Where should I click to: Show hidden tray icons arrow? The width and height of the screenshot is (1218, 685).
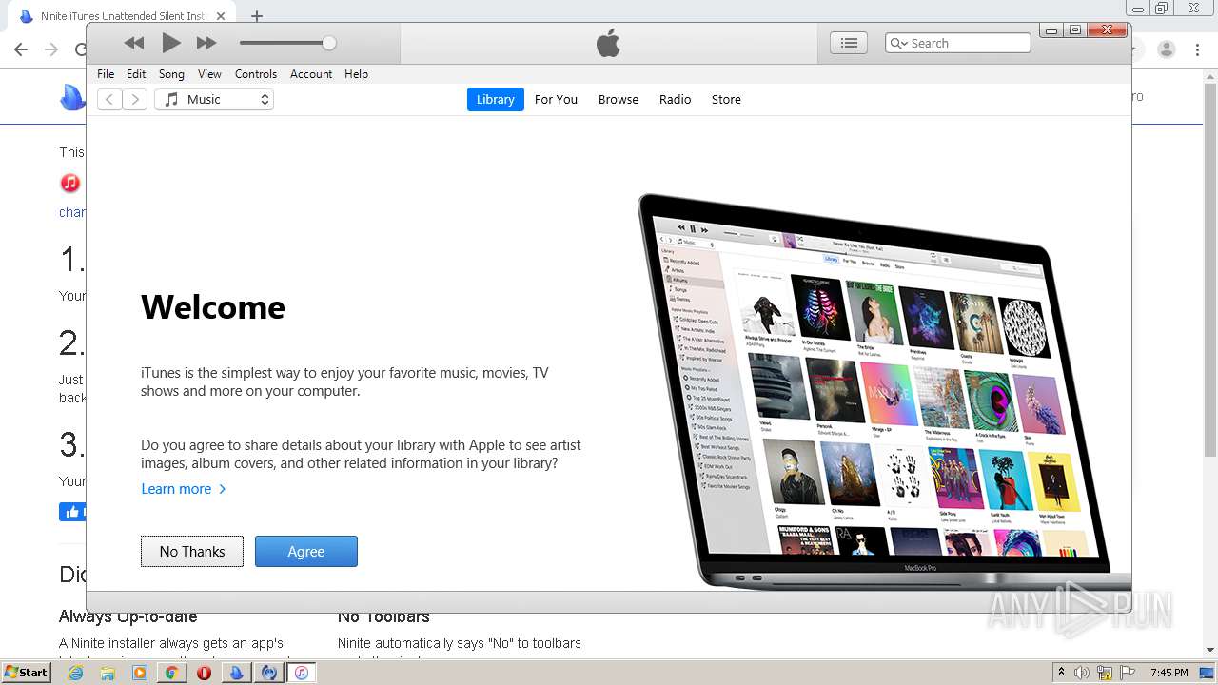[x=1061, y=673]
